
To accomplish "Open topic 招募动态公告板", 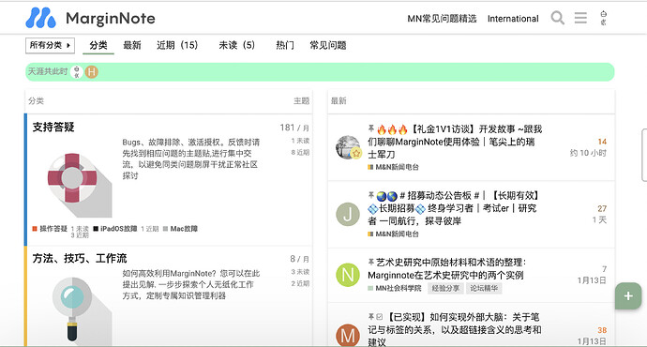I will (454, 208).
